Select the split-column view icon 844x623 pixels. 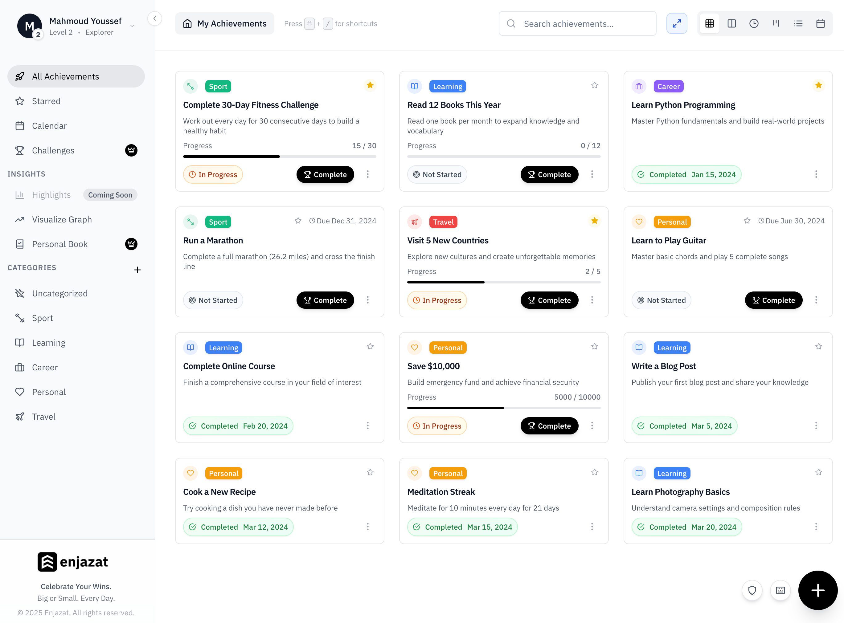point(731,23)
